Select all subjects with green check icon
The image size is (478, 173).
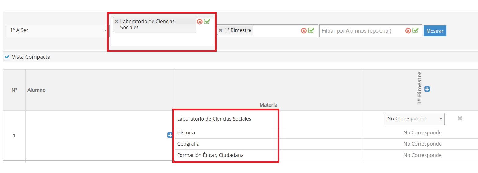pos(207,22)
